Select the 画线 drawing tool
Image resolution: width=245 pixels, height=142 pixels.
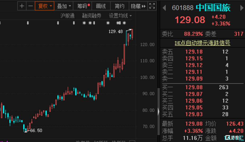pyautogui.click(x=101, y=6)
